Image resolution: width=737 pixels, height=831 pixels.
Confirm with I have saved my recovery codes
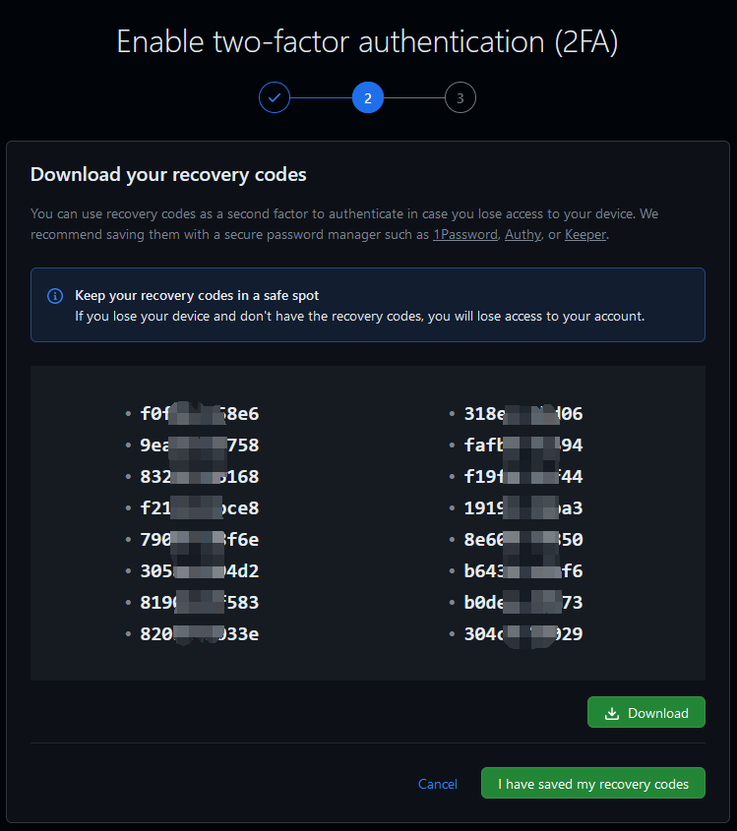coord(593,784)
